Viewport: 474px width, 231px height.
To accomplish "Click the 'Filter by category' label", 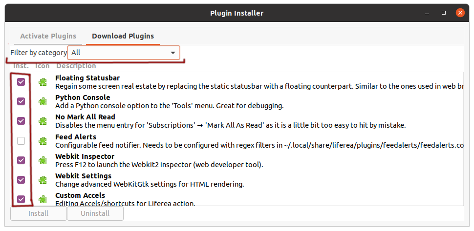I will (39, 53).
